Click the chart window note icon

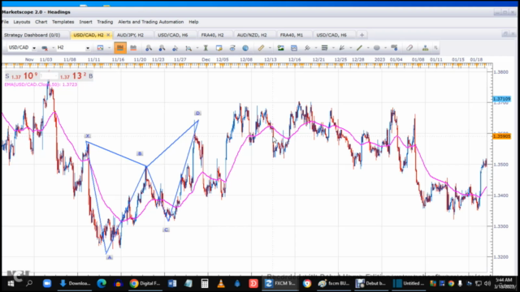pyautogui.click(x=219, y=48)
